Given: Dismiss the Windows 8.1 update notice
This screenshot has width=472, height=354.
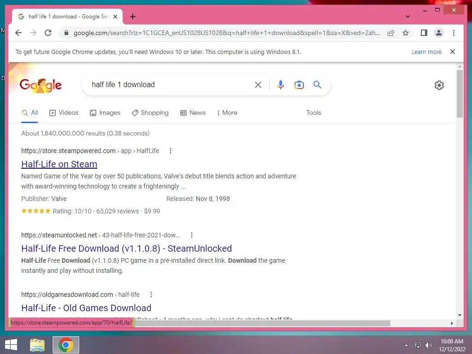Looking at the screenshot, I should pyautogui.click(x=453, y=52).
